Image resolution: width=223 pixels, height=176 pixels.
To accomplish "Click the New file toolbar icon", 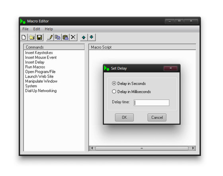I will pos(24,37).
